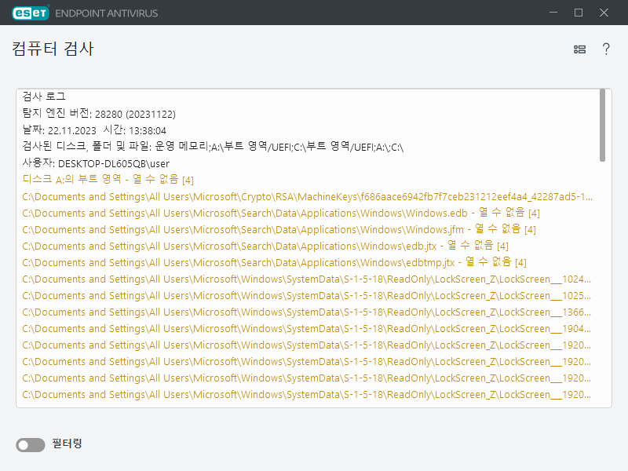
Task: Minimize the ESET window
Action: 553,13
